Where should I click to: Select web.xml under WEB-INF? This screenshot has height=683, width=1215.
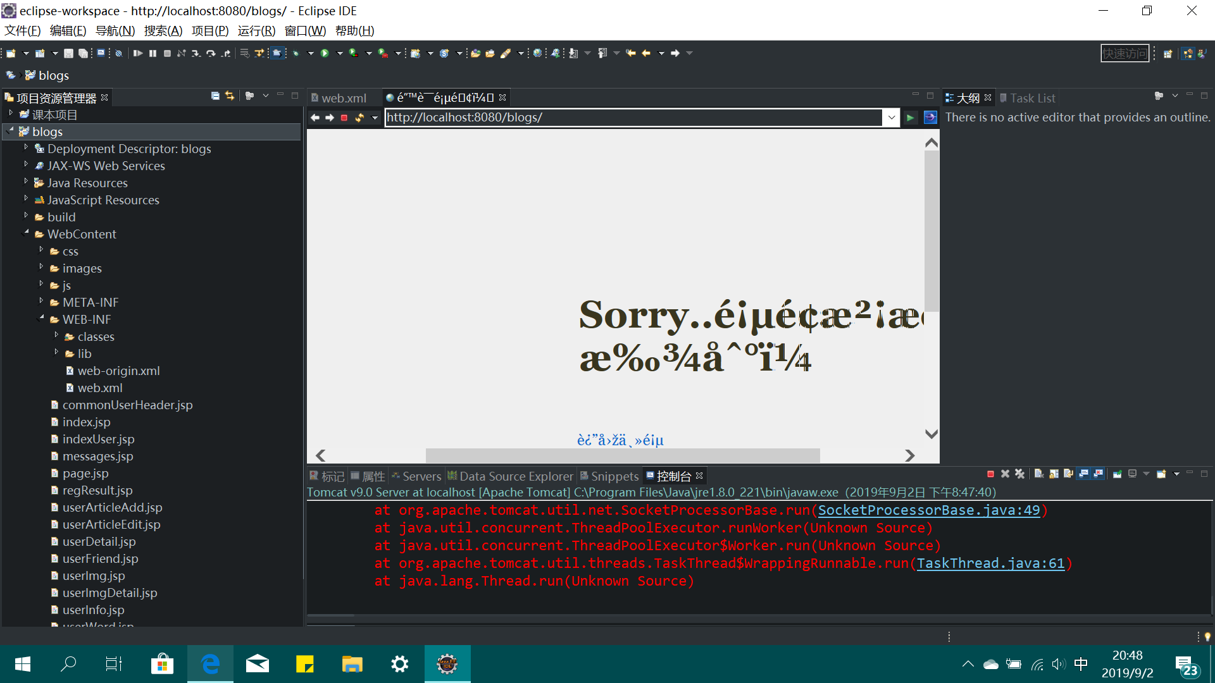pyautogui.click(x=100, y=388)
